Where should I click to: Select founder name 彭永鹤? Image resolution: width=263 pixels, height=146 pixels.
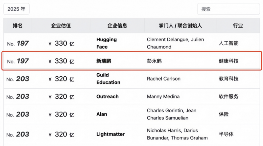[154, 61]
